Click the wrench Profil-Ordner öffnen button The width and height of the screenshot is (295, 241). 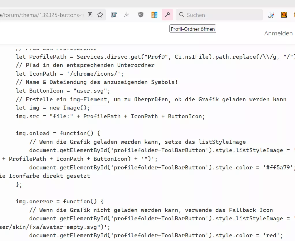(x=167, y=15)
